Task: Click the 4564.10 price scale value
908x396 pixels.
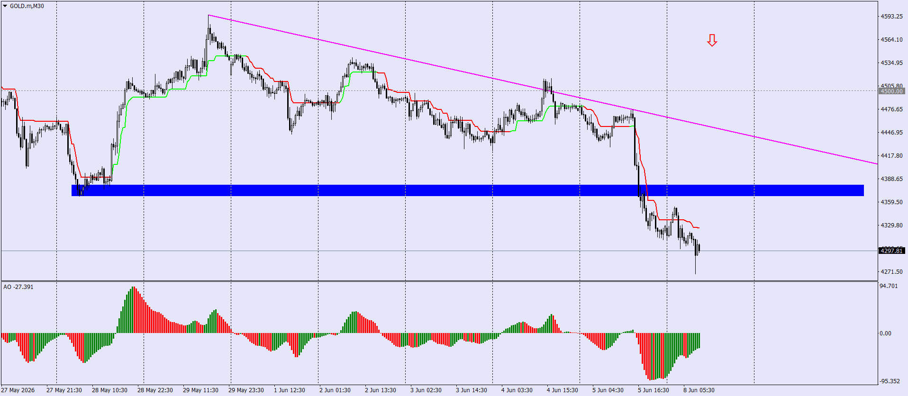Action: point(891,40)
